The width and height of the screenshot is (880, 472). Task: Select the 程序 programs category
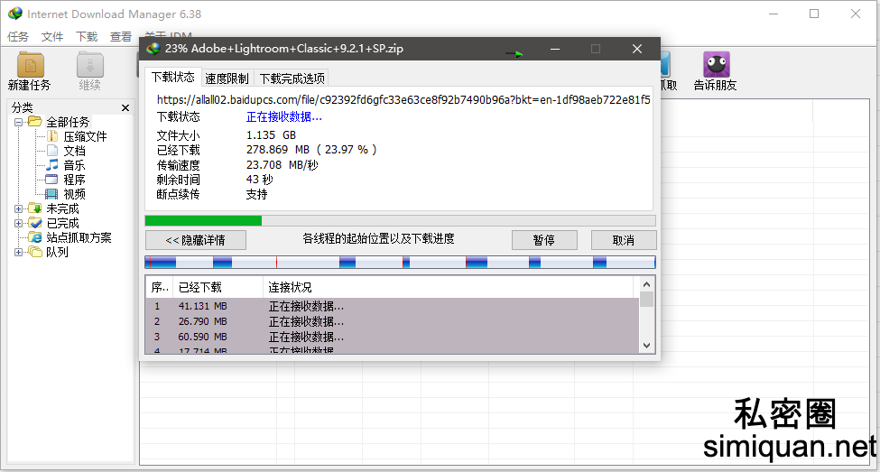[74, 180]
